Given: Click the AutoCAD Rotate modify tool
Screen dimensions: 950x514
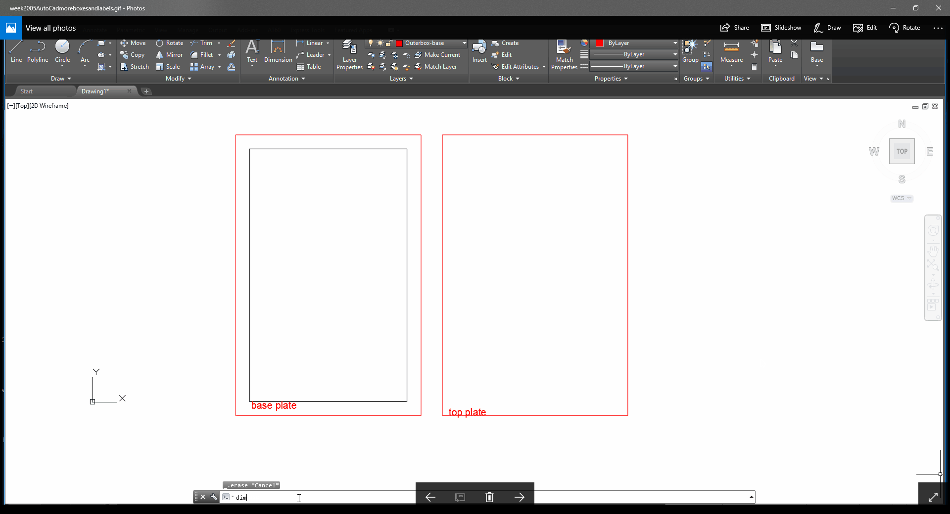Looking at the screenshot, I should [x=170, y=43].
